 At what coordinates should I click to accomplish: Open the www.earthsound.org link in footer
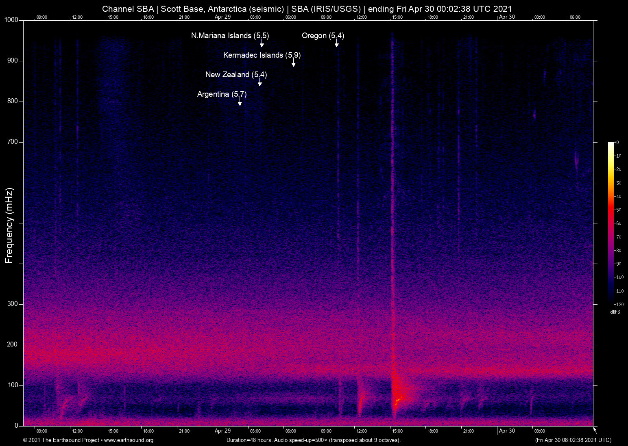coord(129,440)
